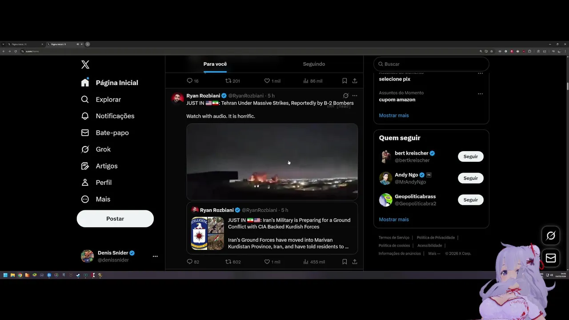Click Mostrar mais under trending topics
The image size is (569, 320).
click(x=394, y=116)
